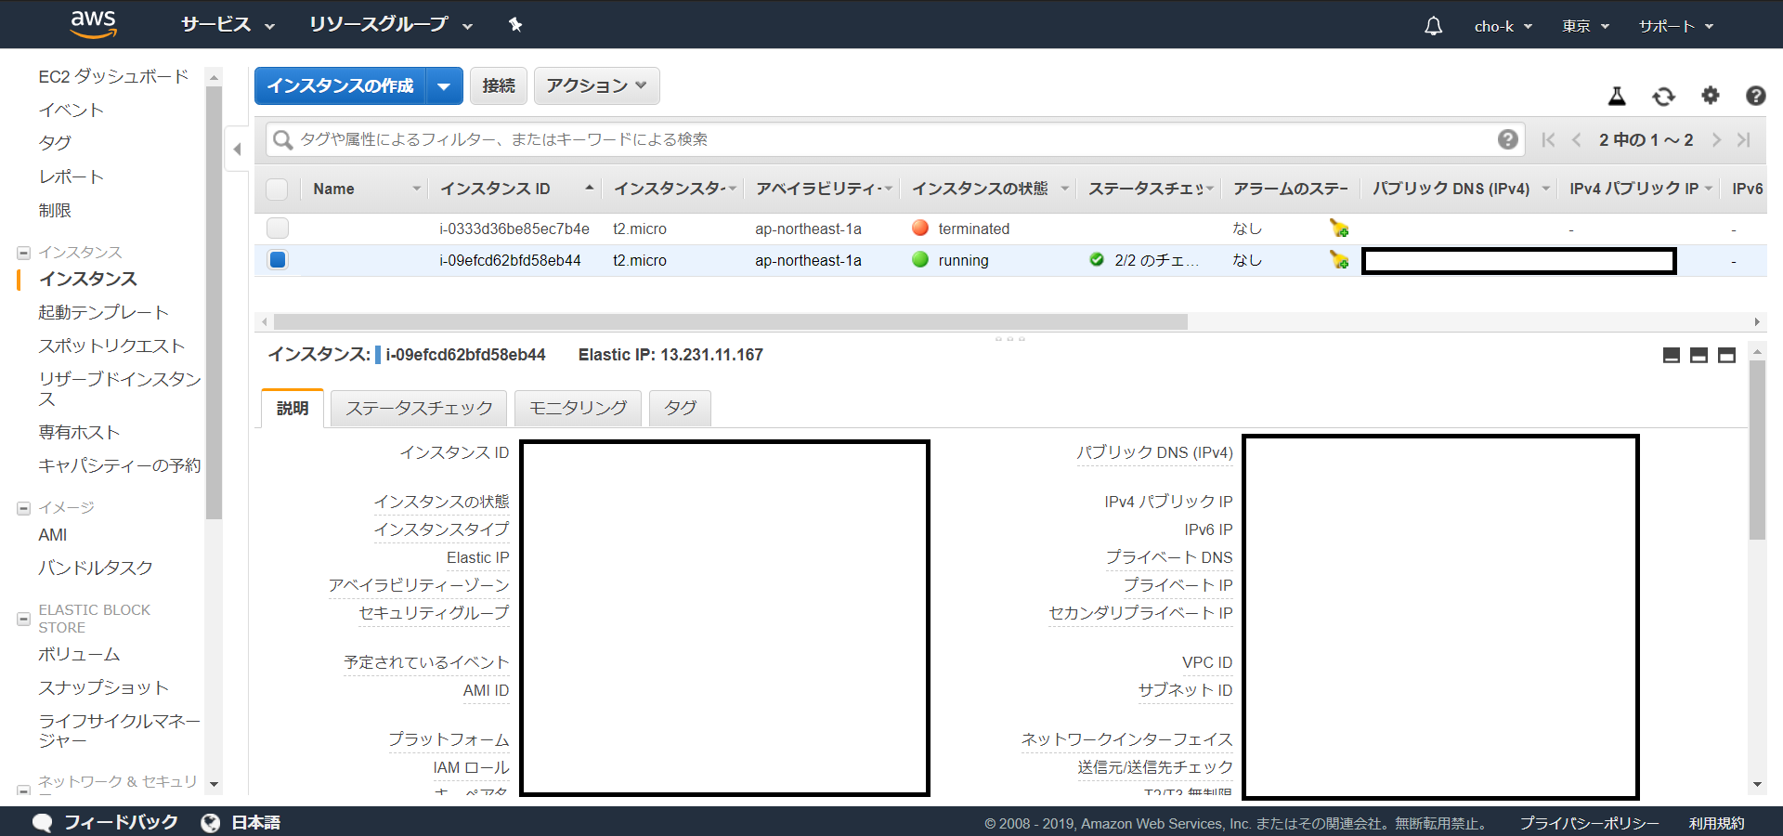Maximize the details pane layout

[1726, 355]
